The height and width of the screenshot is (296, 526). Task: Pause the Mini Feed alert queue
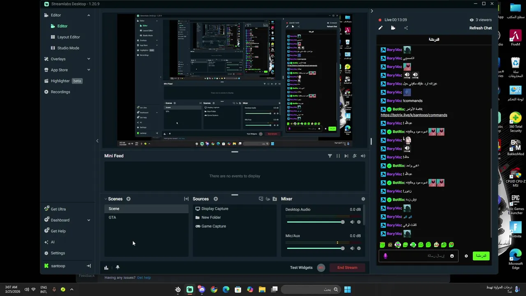pos(338,156)
